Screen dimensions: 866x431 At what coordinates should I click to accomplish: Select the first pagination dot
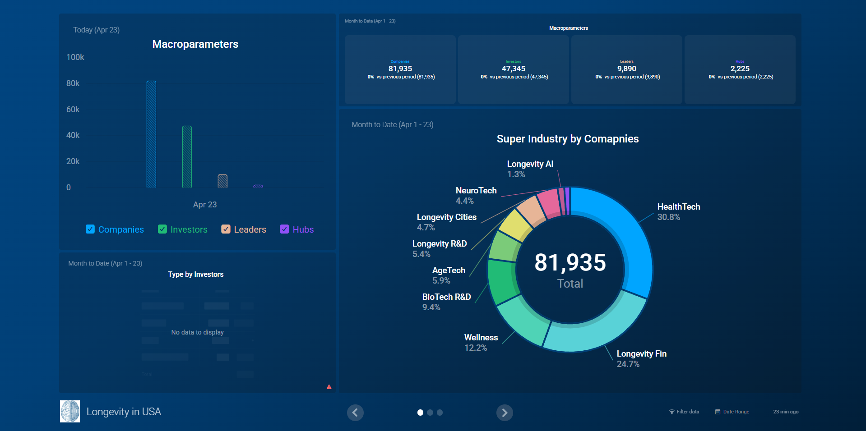(x=420, y=413)
